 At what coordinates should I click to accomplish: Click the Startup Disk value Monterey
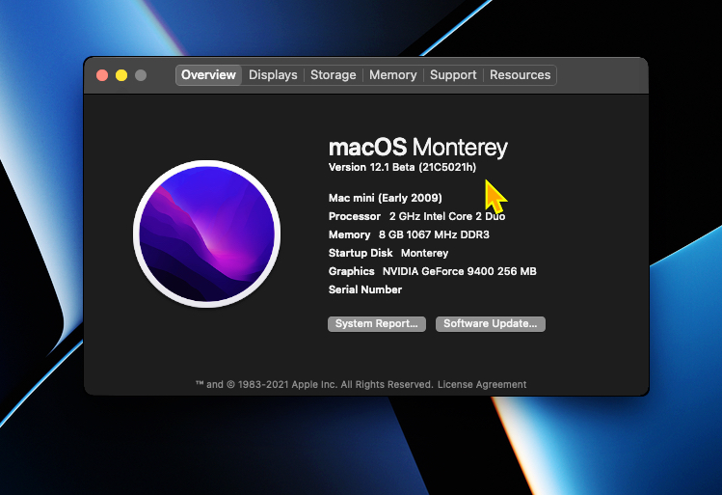pyautogui.click(x=424, y=253)
